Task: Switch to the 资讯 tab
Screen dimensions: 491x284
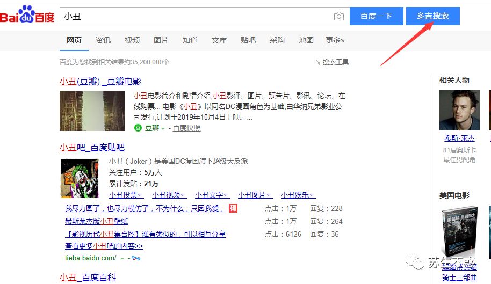Action: pyautogui.click(x=103, y=40)
